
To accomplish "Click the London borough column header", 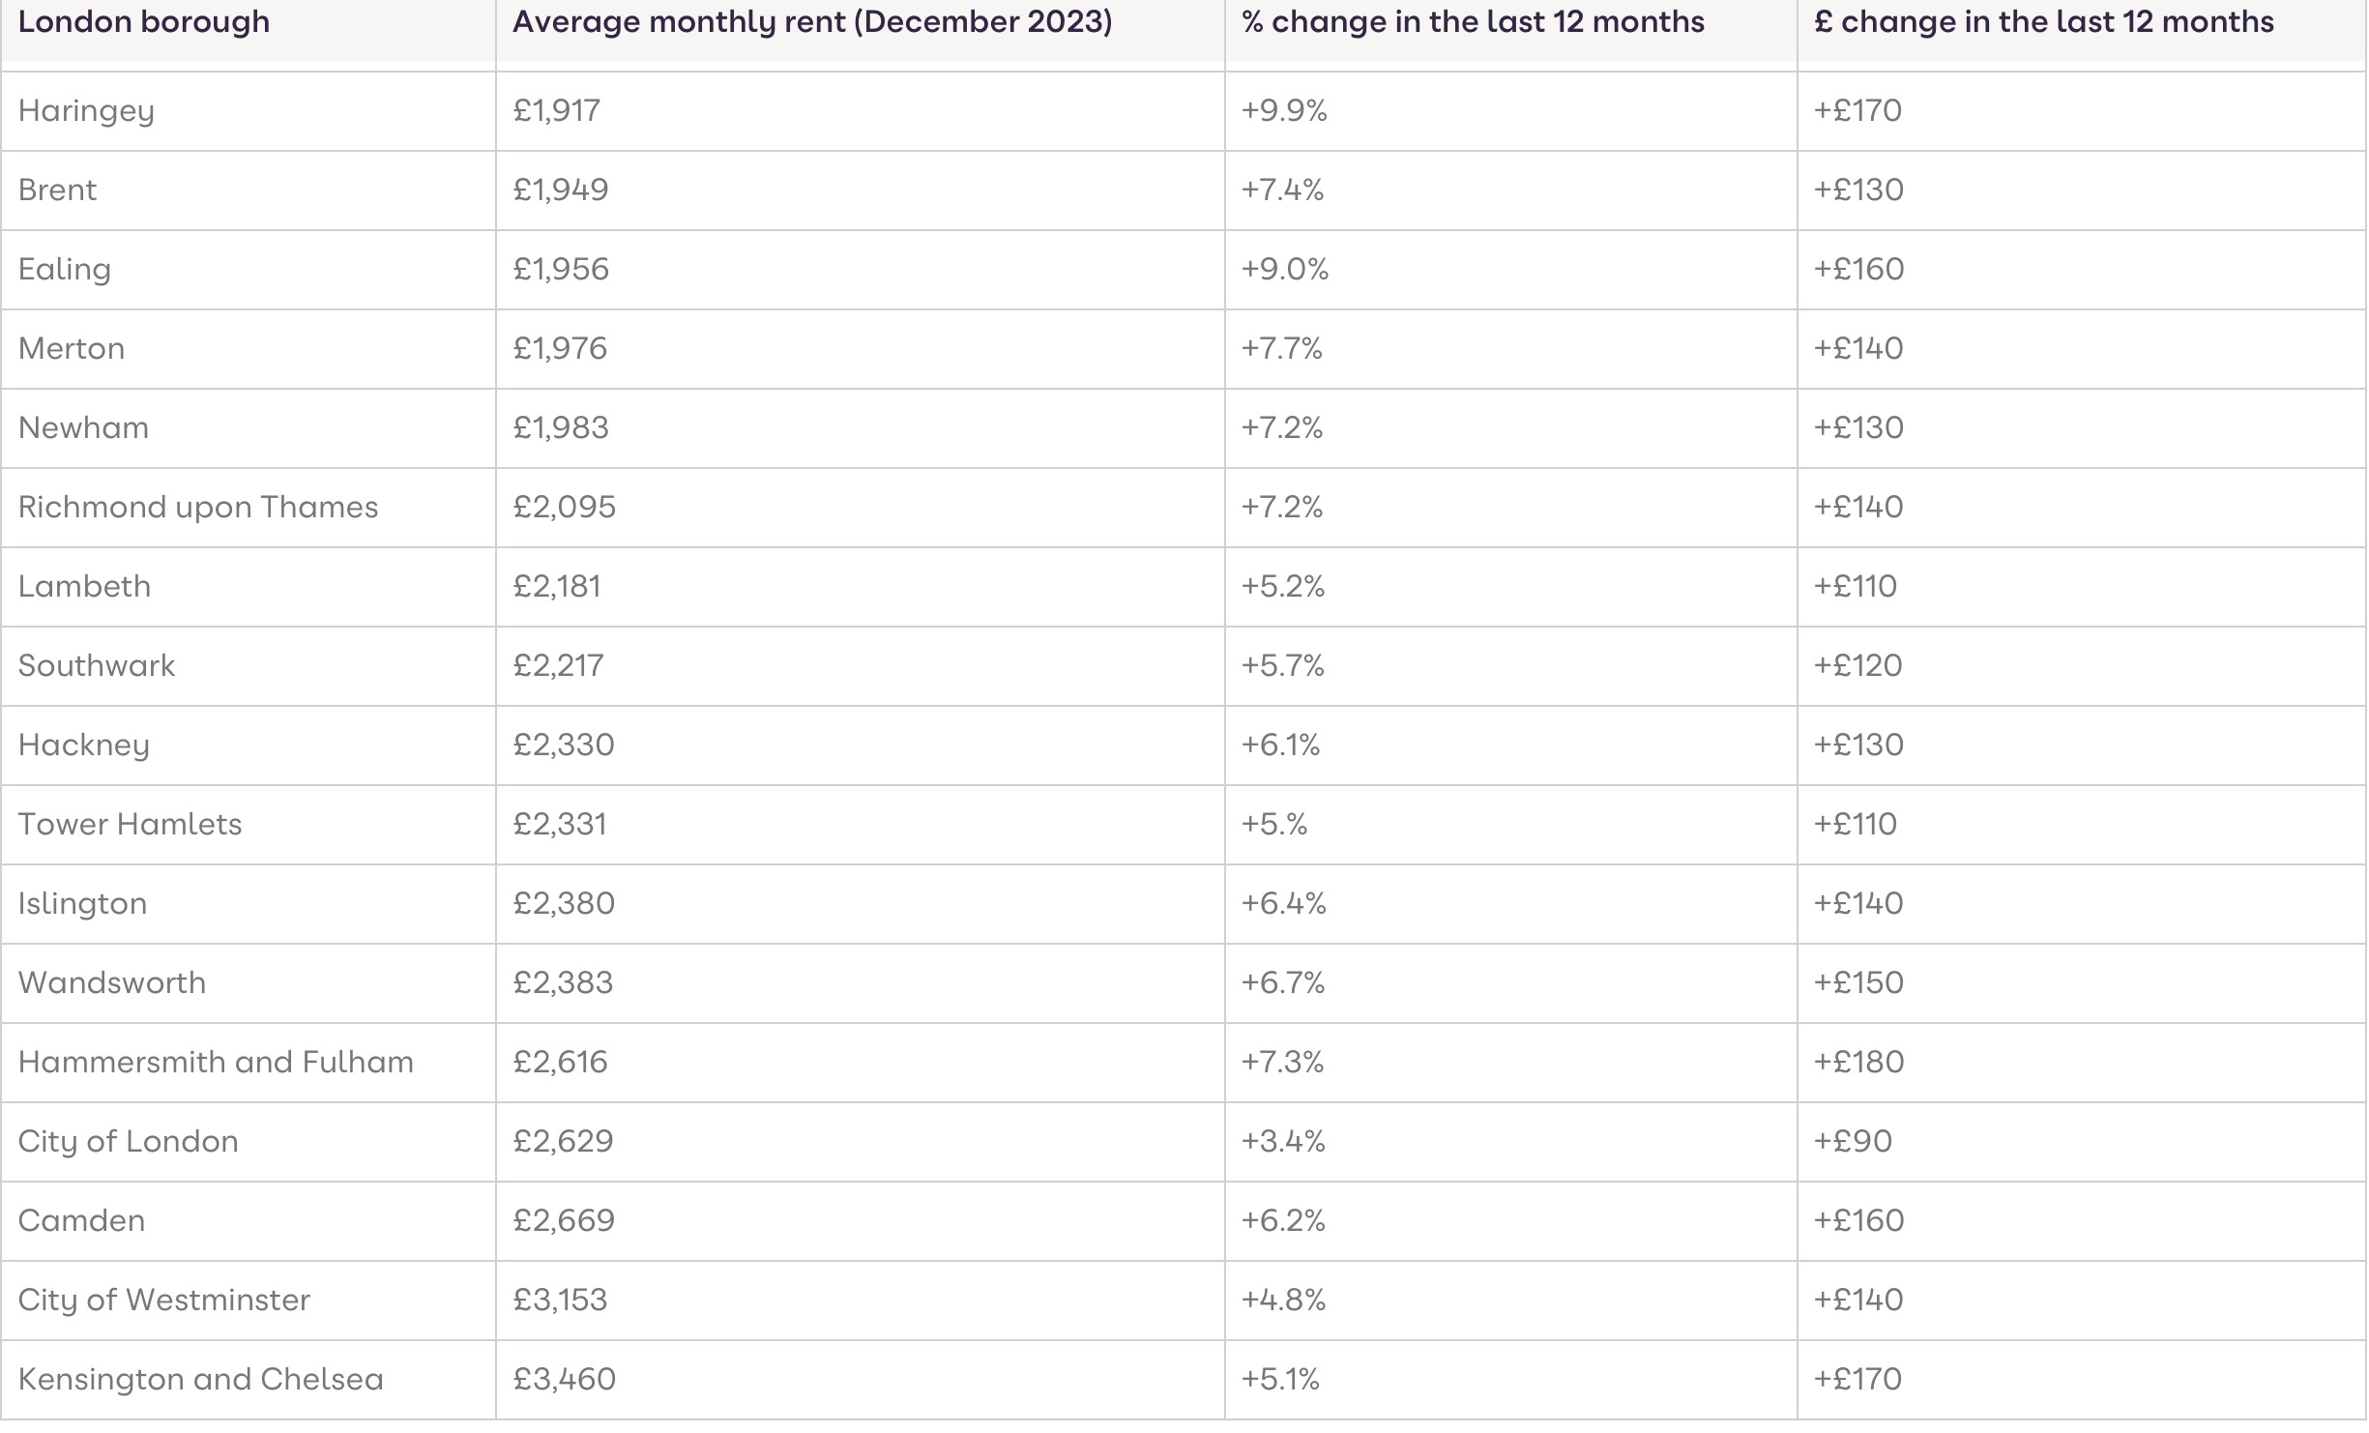I will pyautogui.click(x=144, y=22).
